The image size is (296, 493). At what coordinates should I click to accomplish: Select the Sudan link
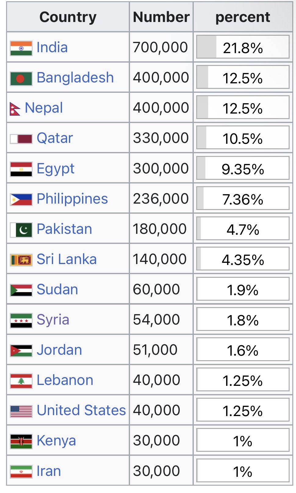pos(57,289)
